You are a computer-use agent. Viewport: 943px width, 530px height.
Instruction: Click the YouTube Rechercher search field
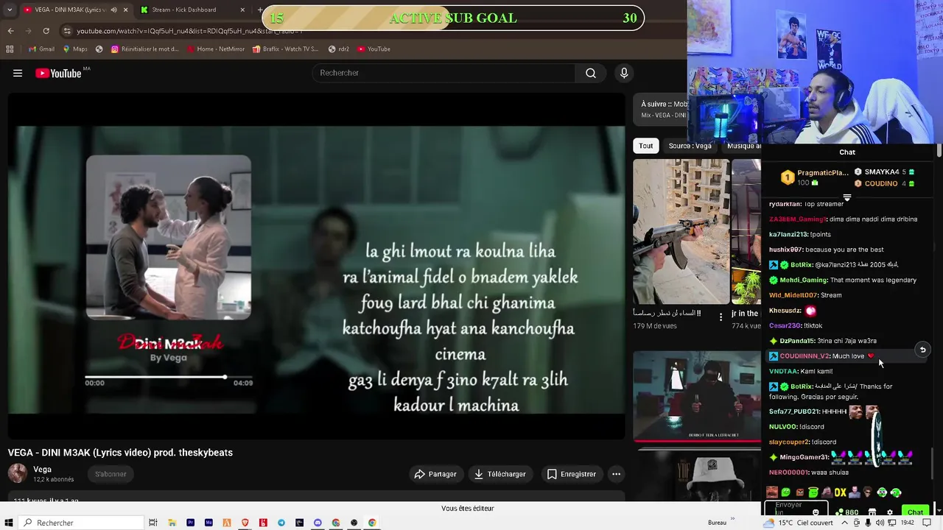point(444,73)
